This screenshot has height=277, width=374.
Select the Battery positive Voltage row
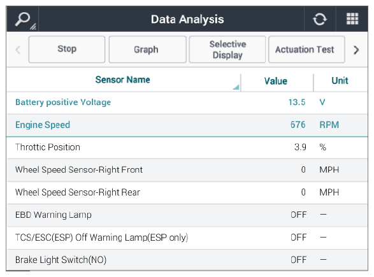(x=187, y=103)
